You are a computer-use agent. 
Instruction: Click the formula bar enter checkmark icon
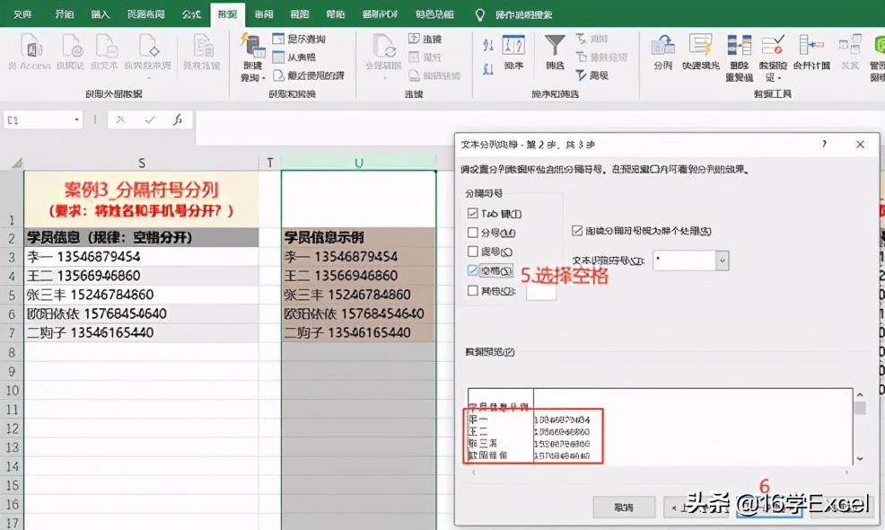tap(150, 119)
